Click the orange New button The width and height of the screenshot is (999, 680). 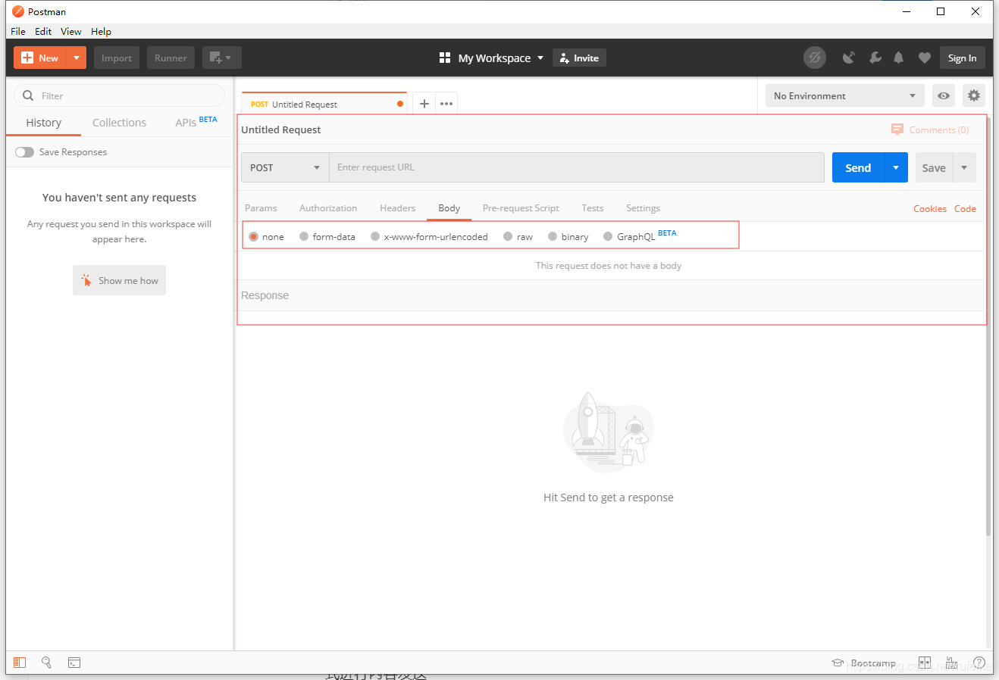click(40, 58)
